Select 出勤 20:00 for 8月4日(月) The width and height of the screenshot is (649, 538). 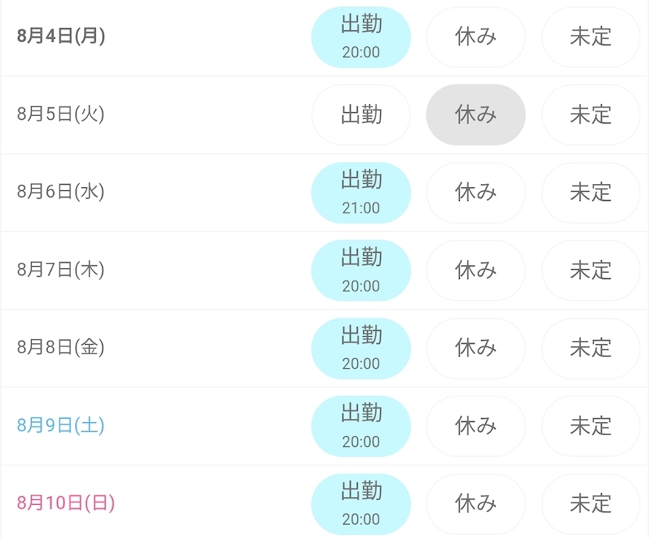tap(361, 37)
